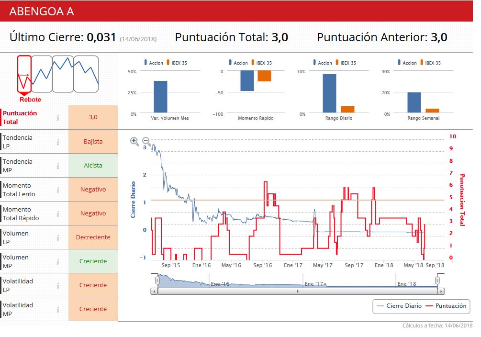Open info icon beside Momento Total Rápido
This screenshot has height=337, width=481.
click(x=58, y=214)
